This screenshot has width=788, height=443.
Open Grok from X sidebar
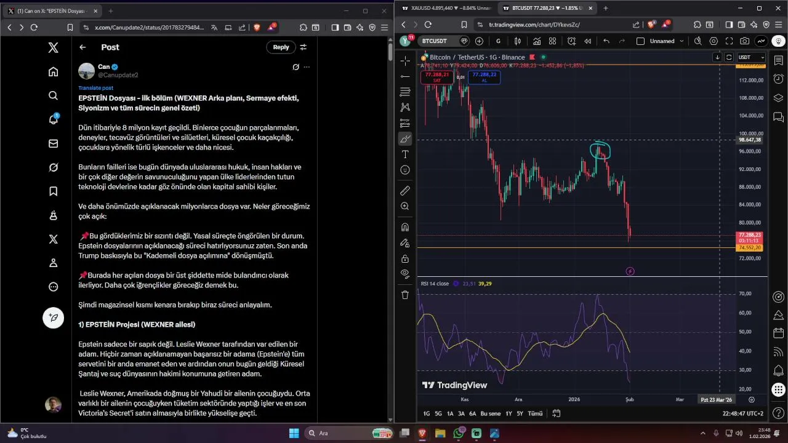pyautogui.click(x=54, y=167)
